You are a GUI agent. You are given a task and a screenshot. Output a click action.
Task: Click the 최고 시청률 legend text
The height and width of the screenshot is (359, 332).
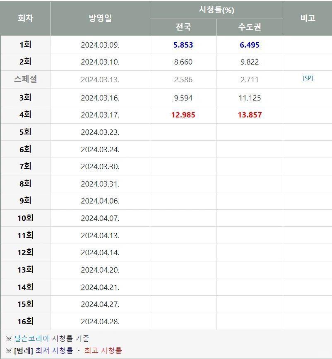103,350
